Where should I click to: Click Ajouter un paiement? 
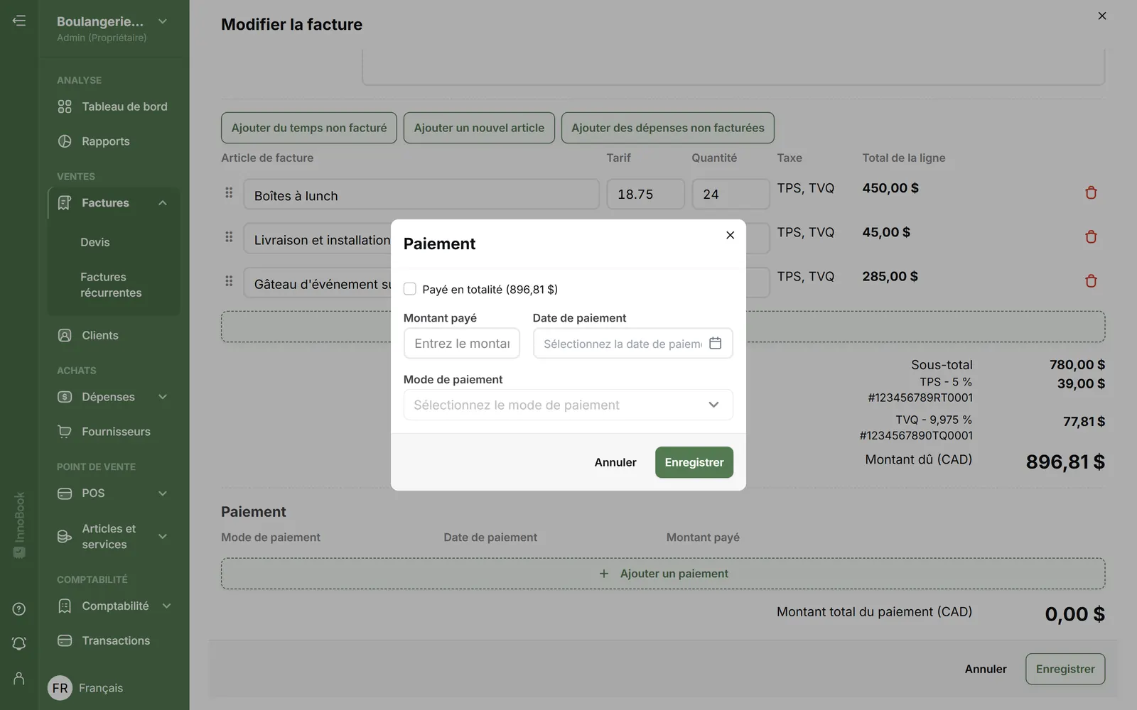[x=663, y=574]
